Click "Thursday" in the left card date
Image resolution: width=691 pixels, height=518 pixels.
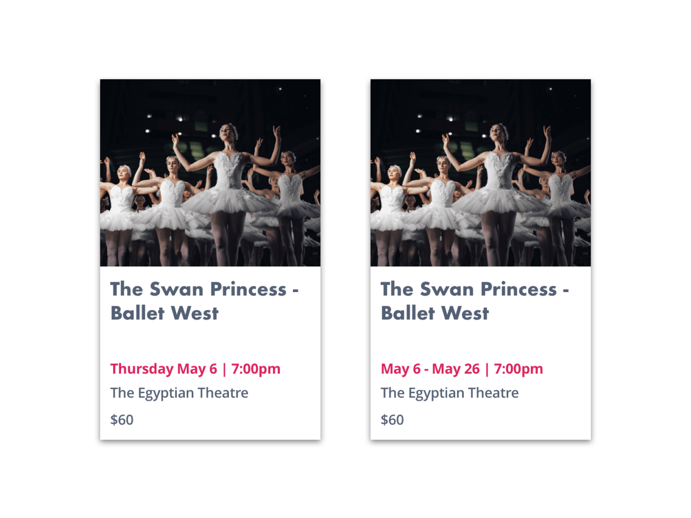click(x=142, y=369)
